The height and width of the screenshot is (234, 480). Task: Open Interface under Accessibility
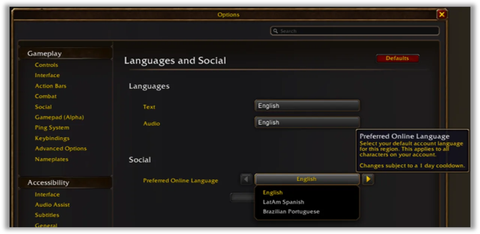pyautogui.click(x=47, y=194)
